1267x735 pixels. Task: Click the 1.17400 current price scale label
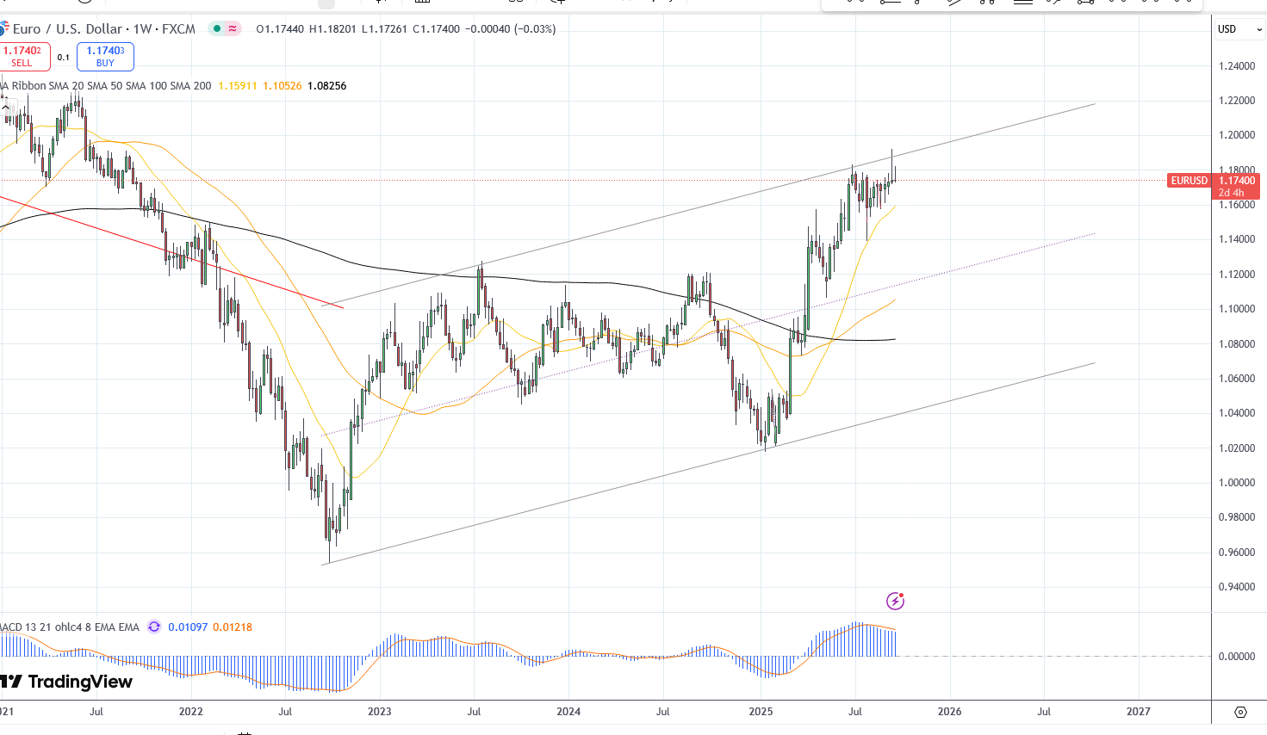point(1237,181)
